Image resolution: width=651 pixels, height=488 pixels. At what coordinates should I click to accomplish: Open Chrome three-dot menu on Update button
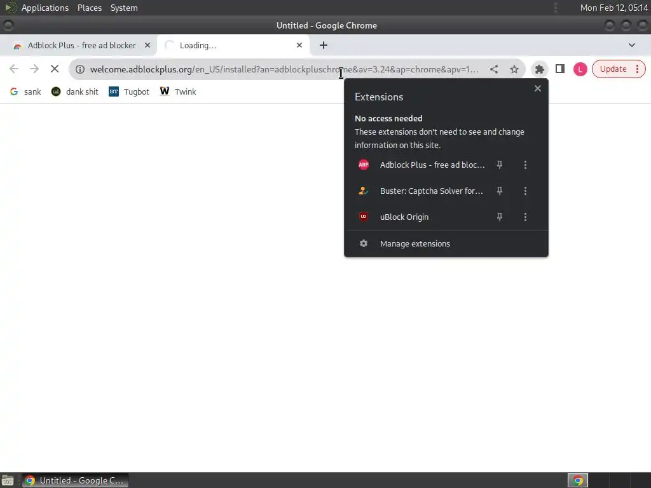tap(637, 69)
